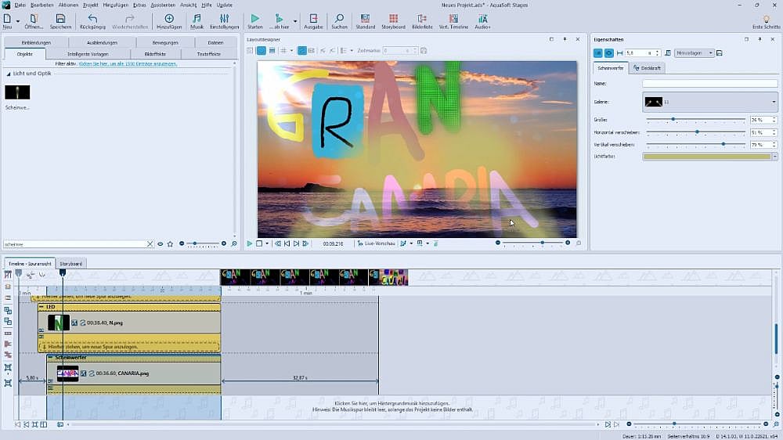
Task: Open the Galerie dropdown in Eigenschaften
Action: 774,102
